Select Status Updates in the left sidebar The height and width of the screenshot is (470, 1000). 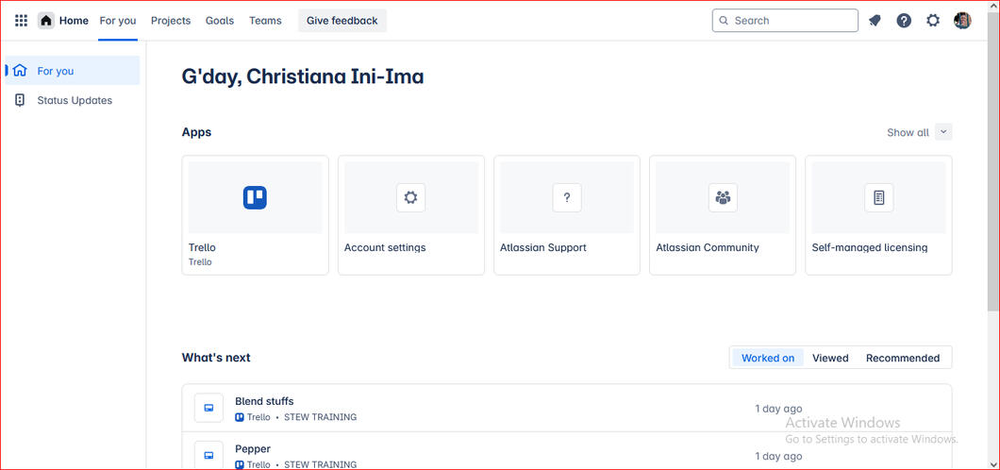[x=73, y=100]
